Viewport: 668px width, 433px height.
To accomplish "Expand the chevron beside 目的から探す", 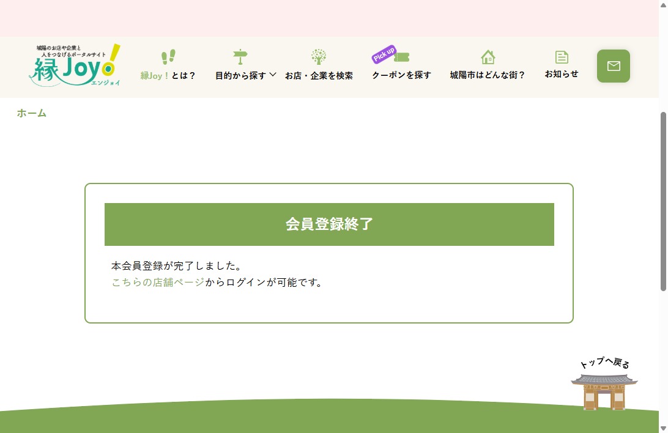I will [x=273, y=75].
